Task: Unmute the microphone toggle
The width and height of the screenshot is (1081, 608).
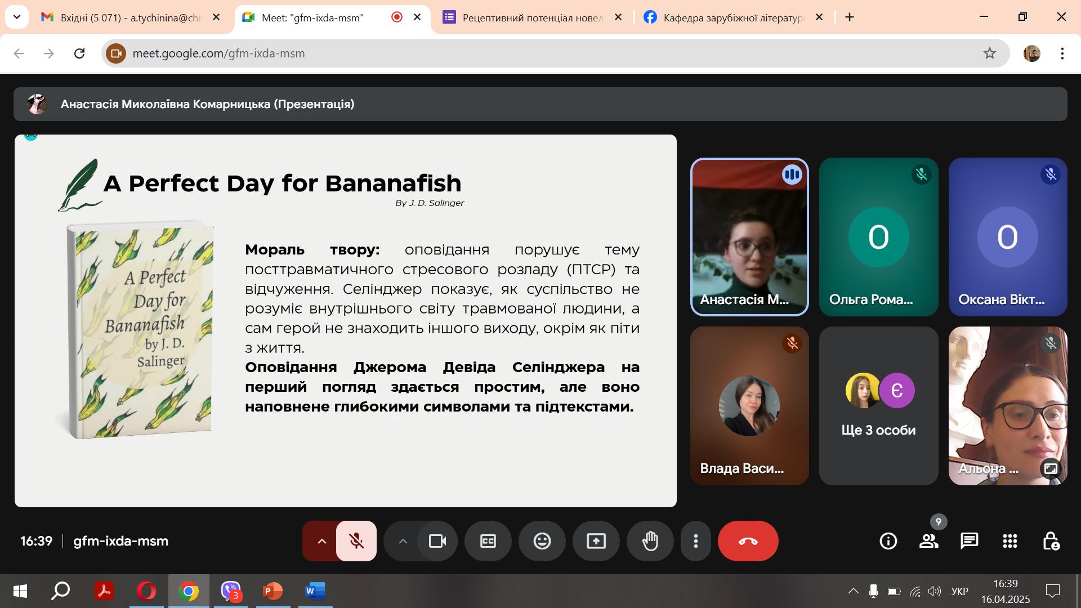Action: (356, 541)
